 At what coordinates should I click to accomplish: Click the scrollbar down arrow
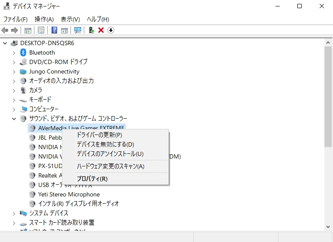pos(328,227)
